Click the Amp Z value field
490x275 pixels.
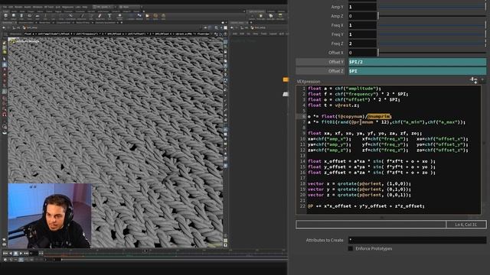362,16
